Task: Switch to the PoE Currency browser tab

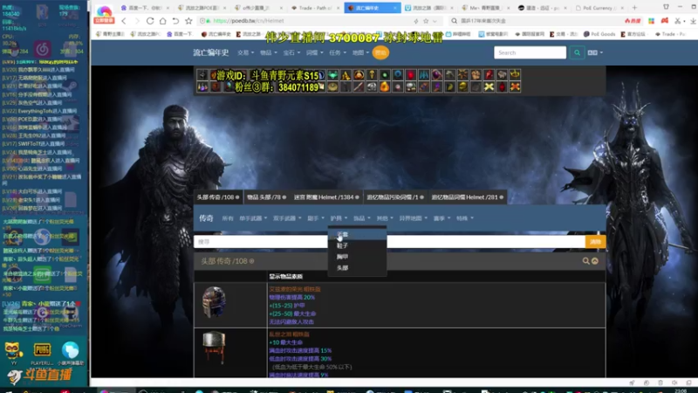Action: tap(599, 8)
